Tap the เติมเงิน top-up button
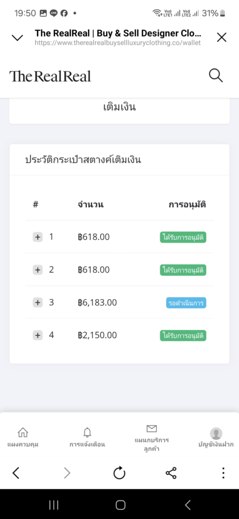The height and width of the screenshot is (519, 239). point(119,107)
